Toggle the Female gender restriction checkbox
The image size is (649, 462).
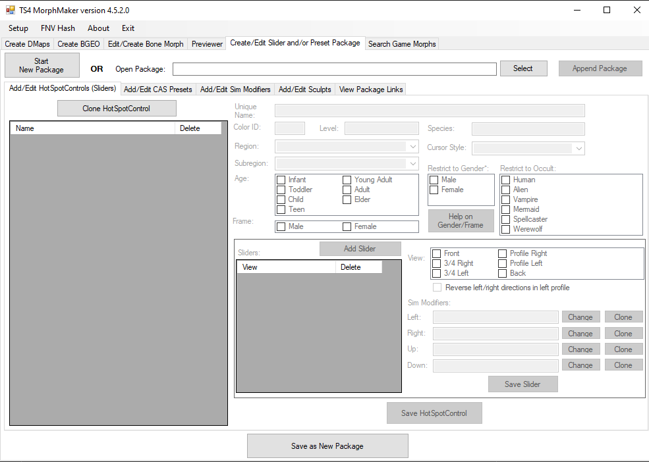(434, 190)
